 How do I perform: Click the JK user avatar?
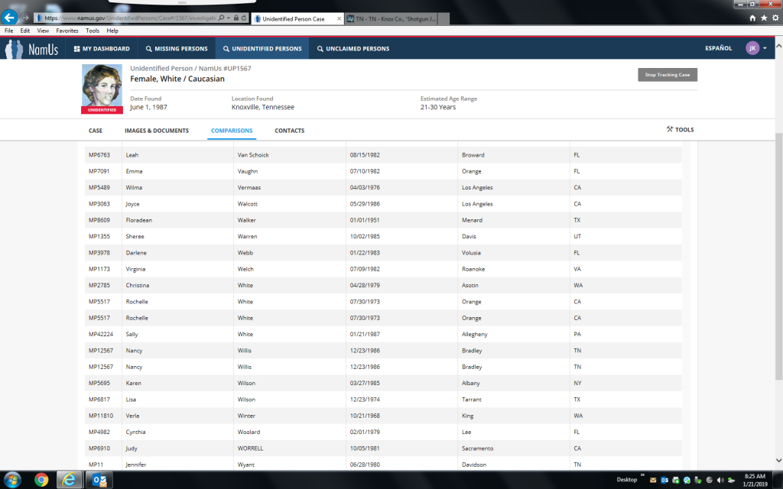point(752,48)
